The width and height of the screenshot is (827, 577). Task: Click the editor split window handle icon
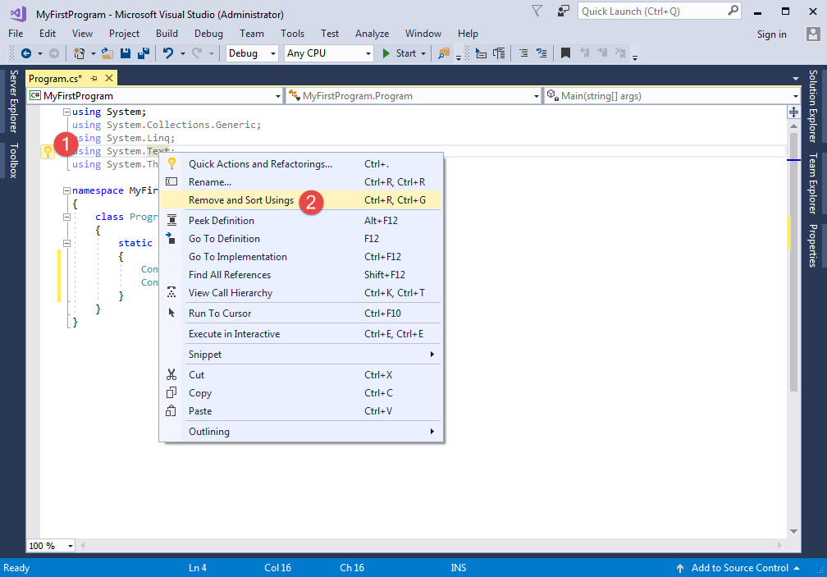[x=793, y=112]
